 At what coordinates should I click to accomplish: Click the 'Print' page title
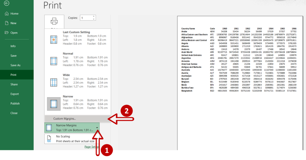tap(53, 5)
